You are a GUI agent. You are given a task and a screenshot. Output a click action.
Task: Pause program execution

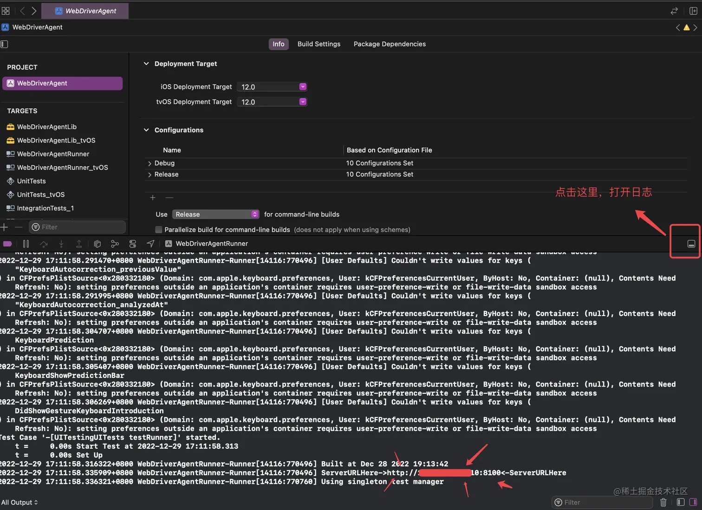[x=26, y=244]
